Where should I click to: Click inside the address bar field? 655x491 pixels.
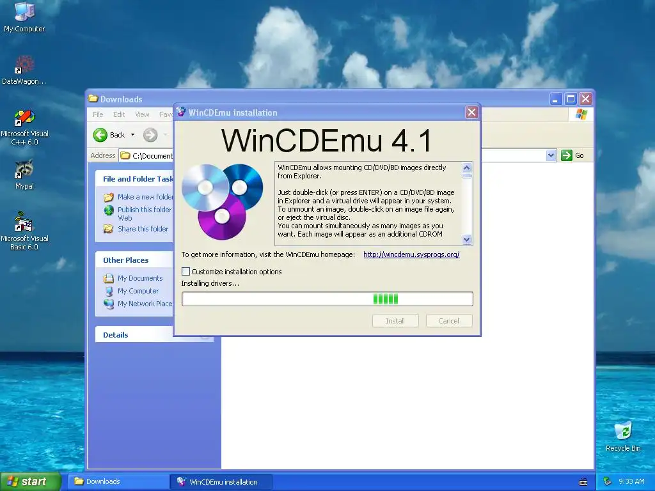[x=146, y=155]
